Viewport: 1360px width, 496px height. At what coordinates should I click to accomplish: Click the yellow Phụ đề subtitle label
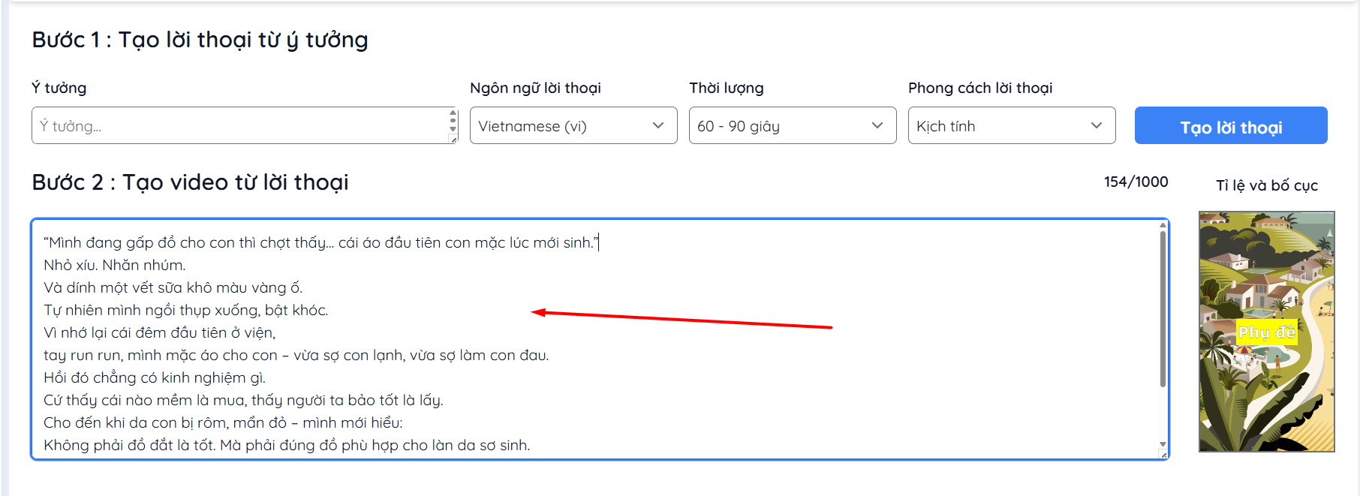(x=1267, y=332)
